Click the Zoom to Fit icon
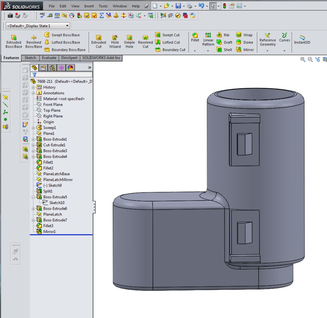327x318 pixels. (302, 59)
